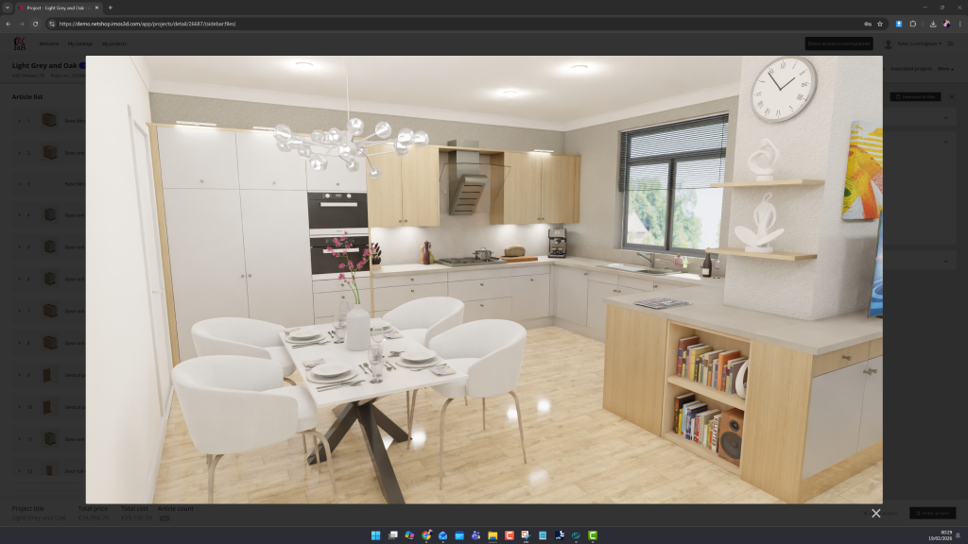Open the browser extensions puzzle icon
This screenshot has width=968, height=544.
[913, 24]
